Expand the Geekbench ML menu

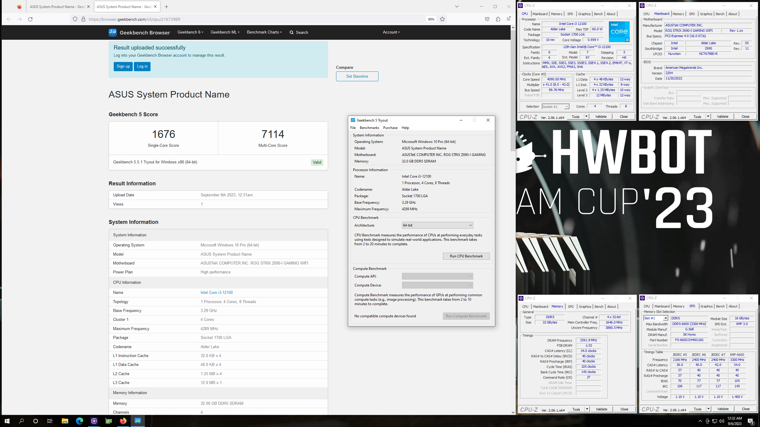[225, 32]
